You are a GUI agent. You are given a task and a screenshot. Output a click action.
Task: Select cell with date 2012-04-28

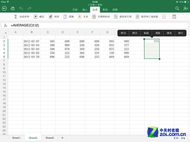tap(32, 57)
